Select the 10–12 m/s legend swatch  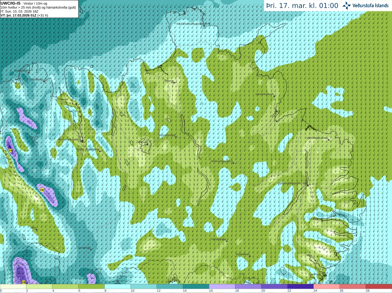144,287
